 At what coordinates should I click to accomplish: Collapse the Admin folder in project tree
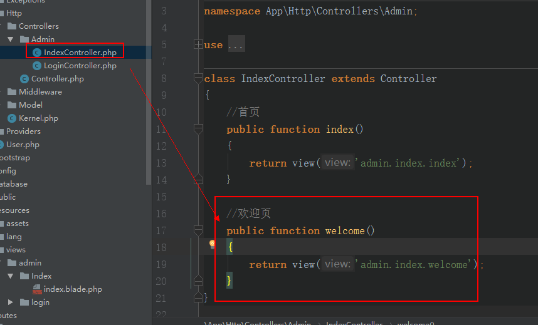pos(11,39)
